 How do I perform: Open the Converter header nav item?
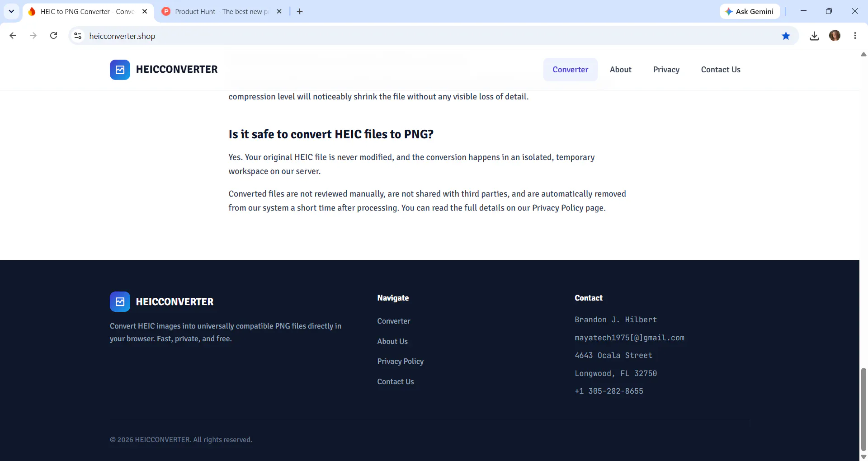click(x=570, y=70)
